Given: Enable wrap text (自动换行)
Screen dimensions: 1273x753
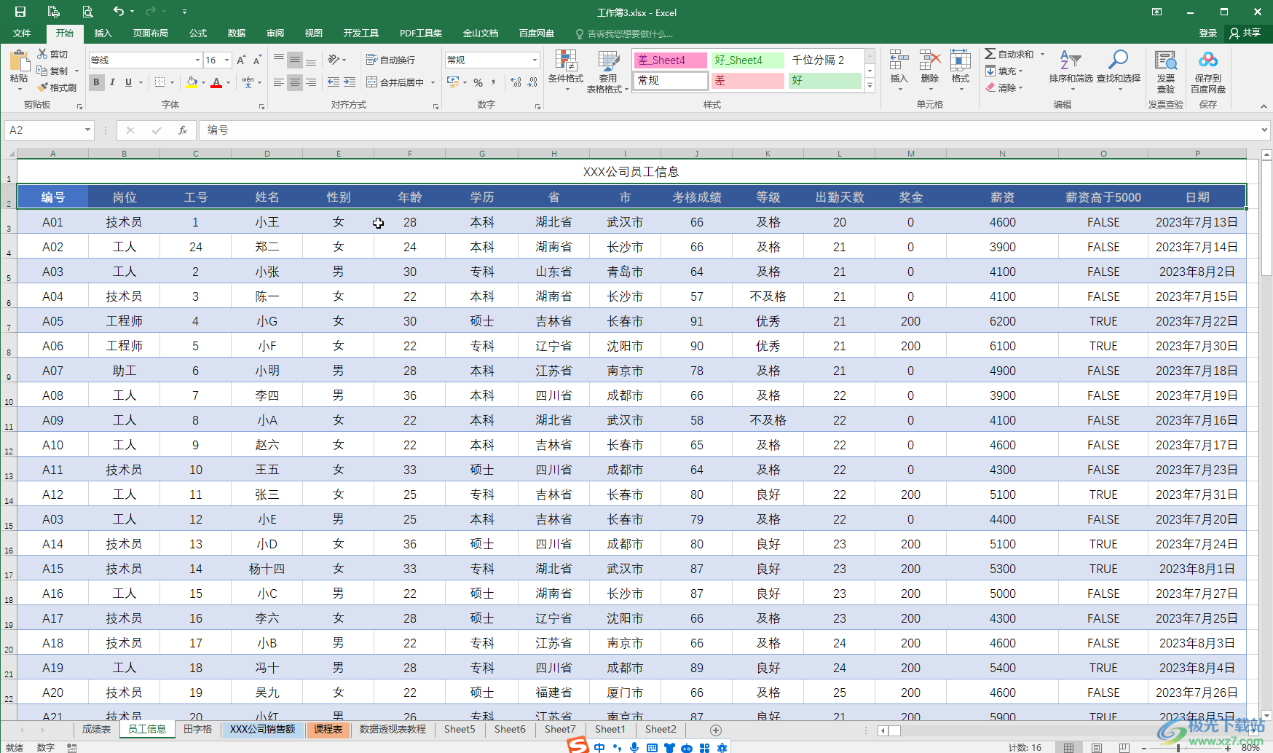Looking at the screenshot, I should pyautogui.click(x=390, y=60).
